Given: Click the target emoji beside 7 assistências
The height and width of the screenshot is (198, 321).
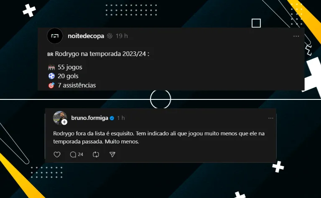Looking at the screenshot, I should [x=51, y=85].
